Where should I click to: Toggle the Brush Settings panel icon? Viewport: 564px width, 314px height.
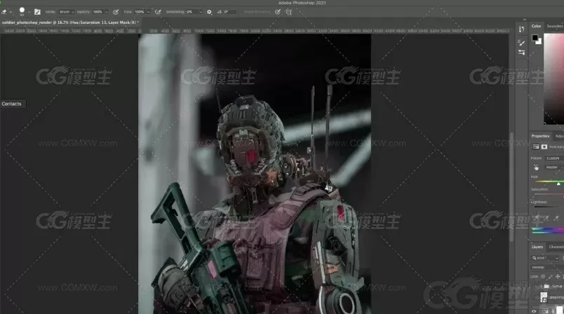click(x=37, y=12)
